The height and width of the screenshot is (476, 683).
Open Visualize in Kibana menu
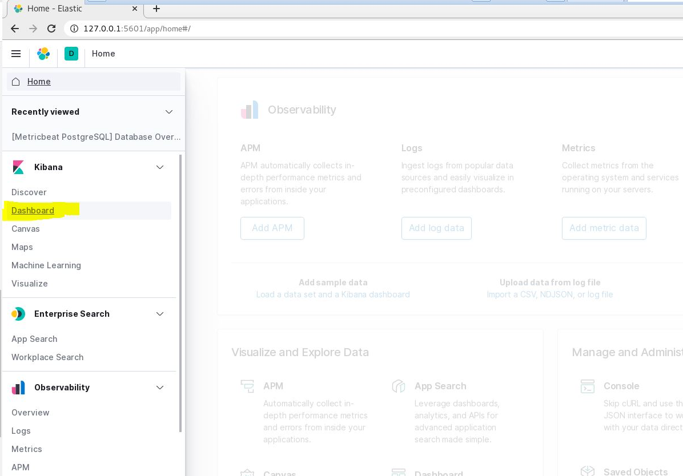pyautogui.click(x=29, y=284)
